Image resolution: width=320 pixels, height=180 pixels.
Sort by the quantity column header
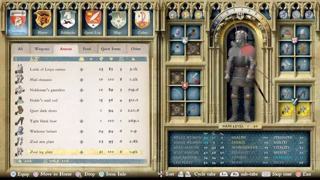[x=91, y=59]
